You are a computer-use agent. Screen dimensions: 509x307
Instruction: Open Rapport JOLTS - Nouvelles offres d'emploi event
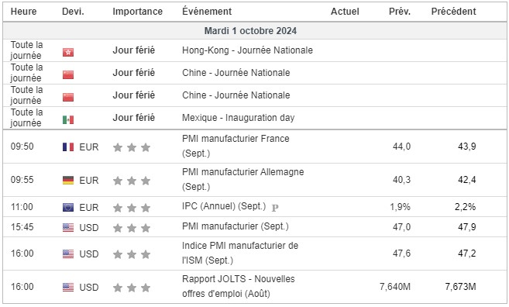pyautogui.click(x=239, y=286)
